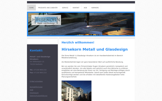The width and height of the screenshot is (162, 101).
Task: Click '74229 Oedheim' address text
Action: 36,64
